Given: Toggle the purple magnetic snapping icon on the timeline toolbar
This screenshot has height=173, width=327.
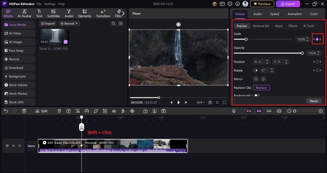Looking at the screenshot, I should click(x=259, y=111).
